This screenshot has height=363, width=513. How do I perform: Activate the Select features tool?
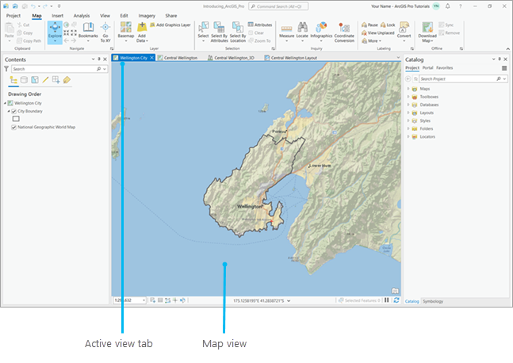(x=203, y=31)
